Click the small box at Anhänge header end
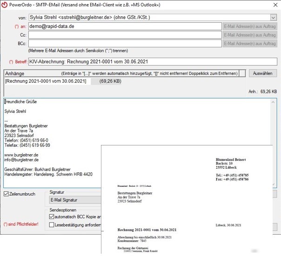Viewport: 281px width, 256px height. tap(242, 73)
